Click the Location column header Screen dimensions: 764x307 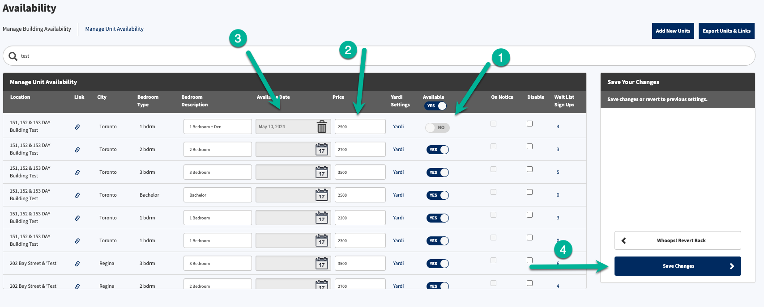20,97
